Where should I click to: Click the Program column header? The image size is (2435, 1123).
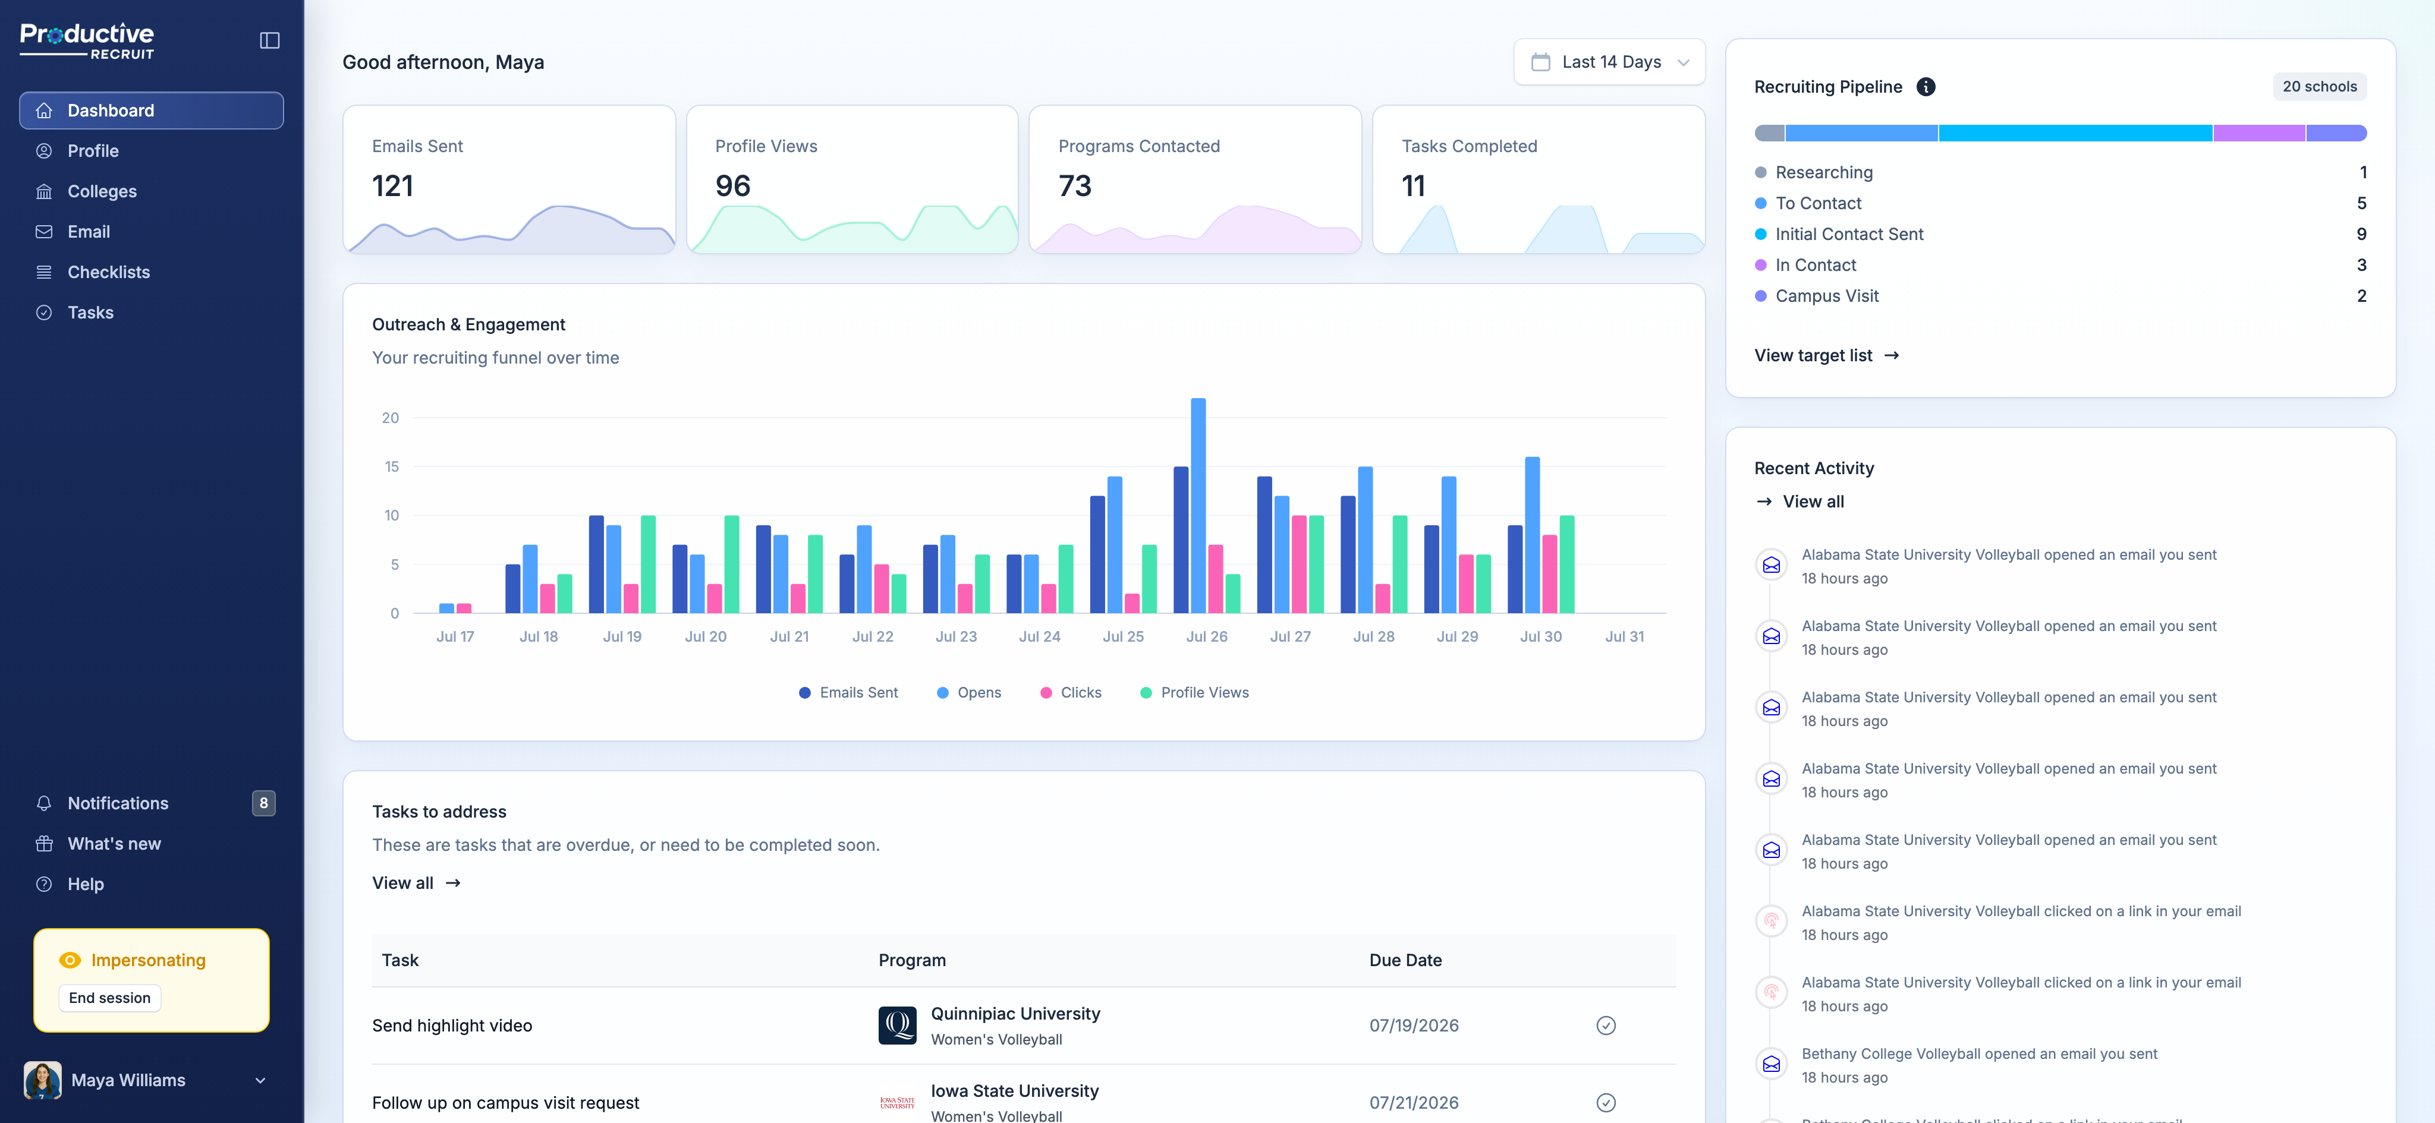[912, 961]
